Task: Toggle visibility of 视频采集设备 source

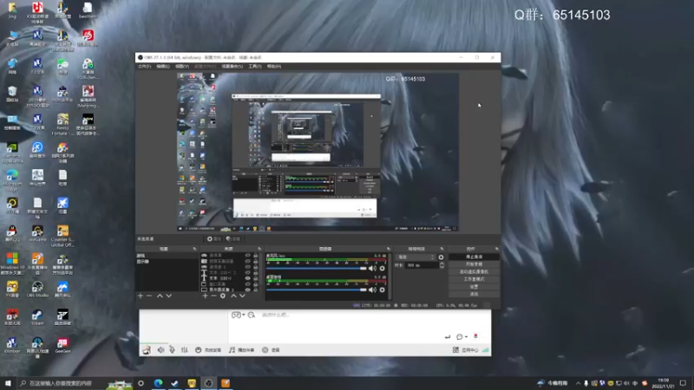Action: (x=248, y=262)
